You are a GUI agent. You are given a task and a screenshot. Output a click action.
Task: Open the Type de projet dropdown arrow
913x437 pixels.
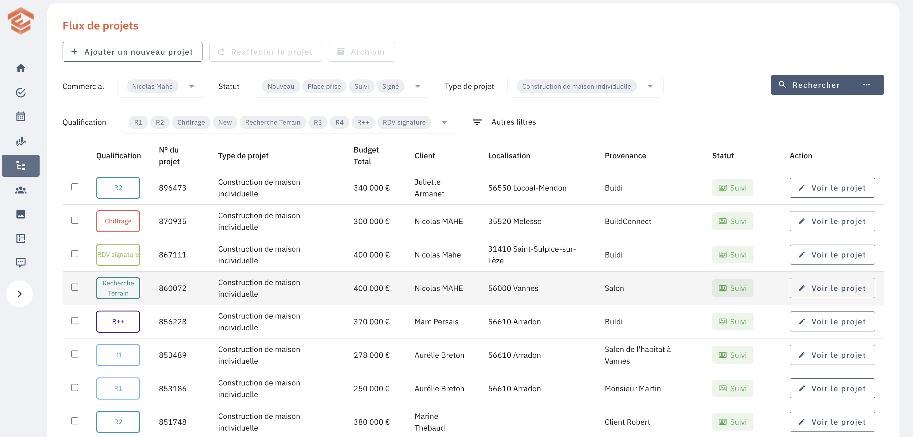click(650, 86)
